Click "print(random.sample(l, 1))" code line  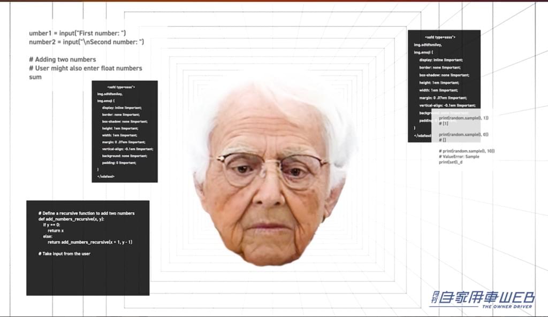click(x=463, y=118)
